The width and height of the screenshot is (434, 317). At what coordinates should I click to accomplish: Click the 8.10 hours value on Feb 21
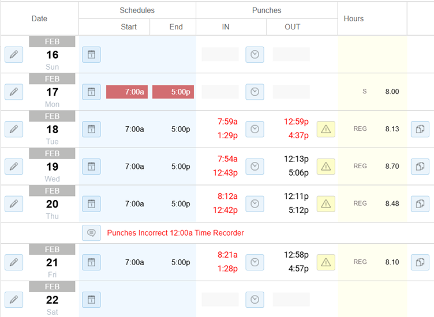tap(392, 262)
